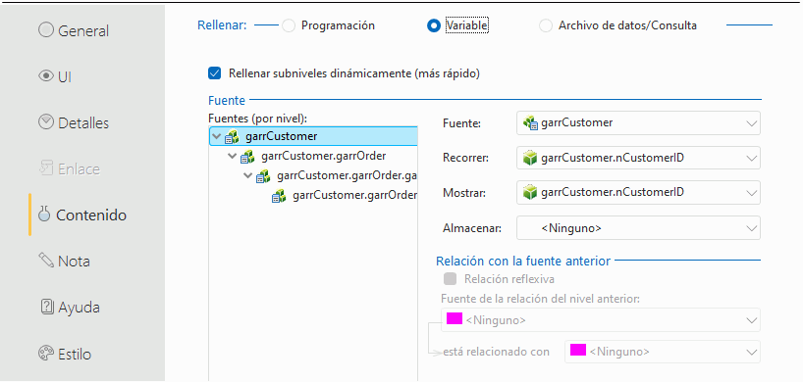Open the UI tab
This screenshot has height=382, width=803.
coord(55,76)
